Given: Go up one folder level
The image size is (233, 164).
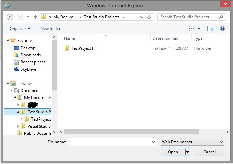Looking at the screenshot, I should (35, 17).
